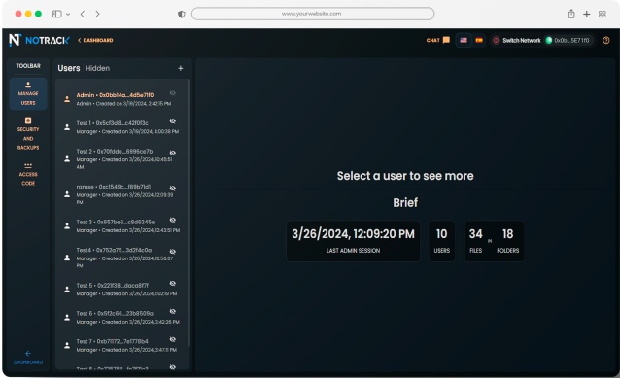
Task: Switch language to Spanish flag
Action: click(479, 40)
